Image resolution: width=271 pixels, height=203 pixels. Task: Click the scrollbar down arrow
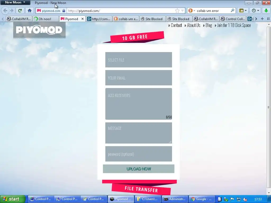coord(269,193)
